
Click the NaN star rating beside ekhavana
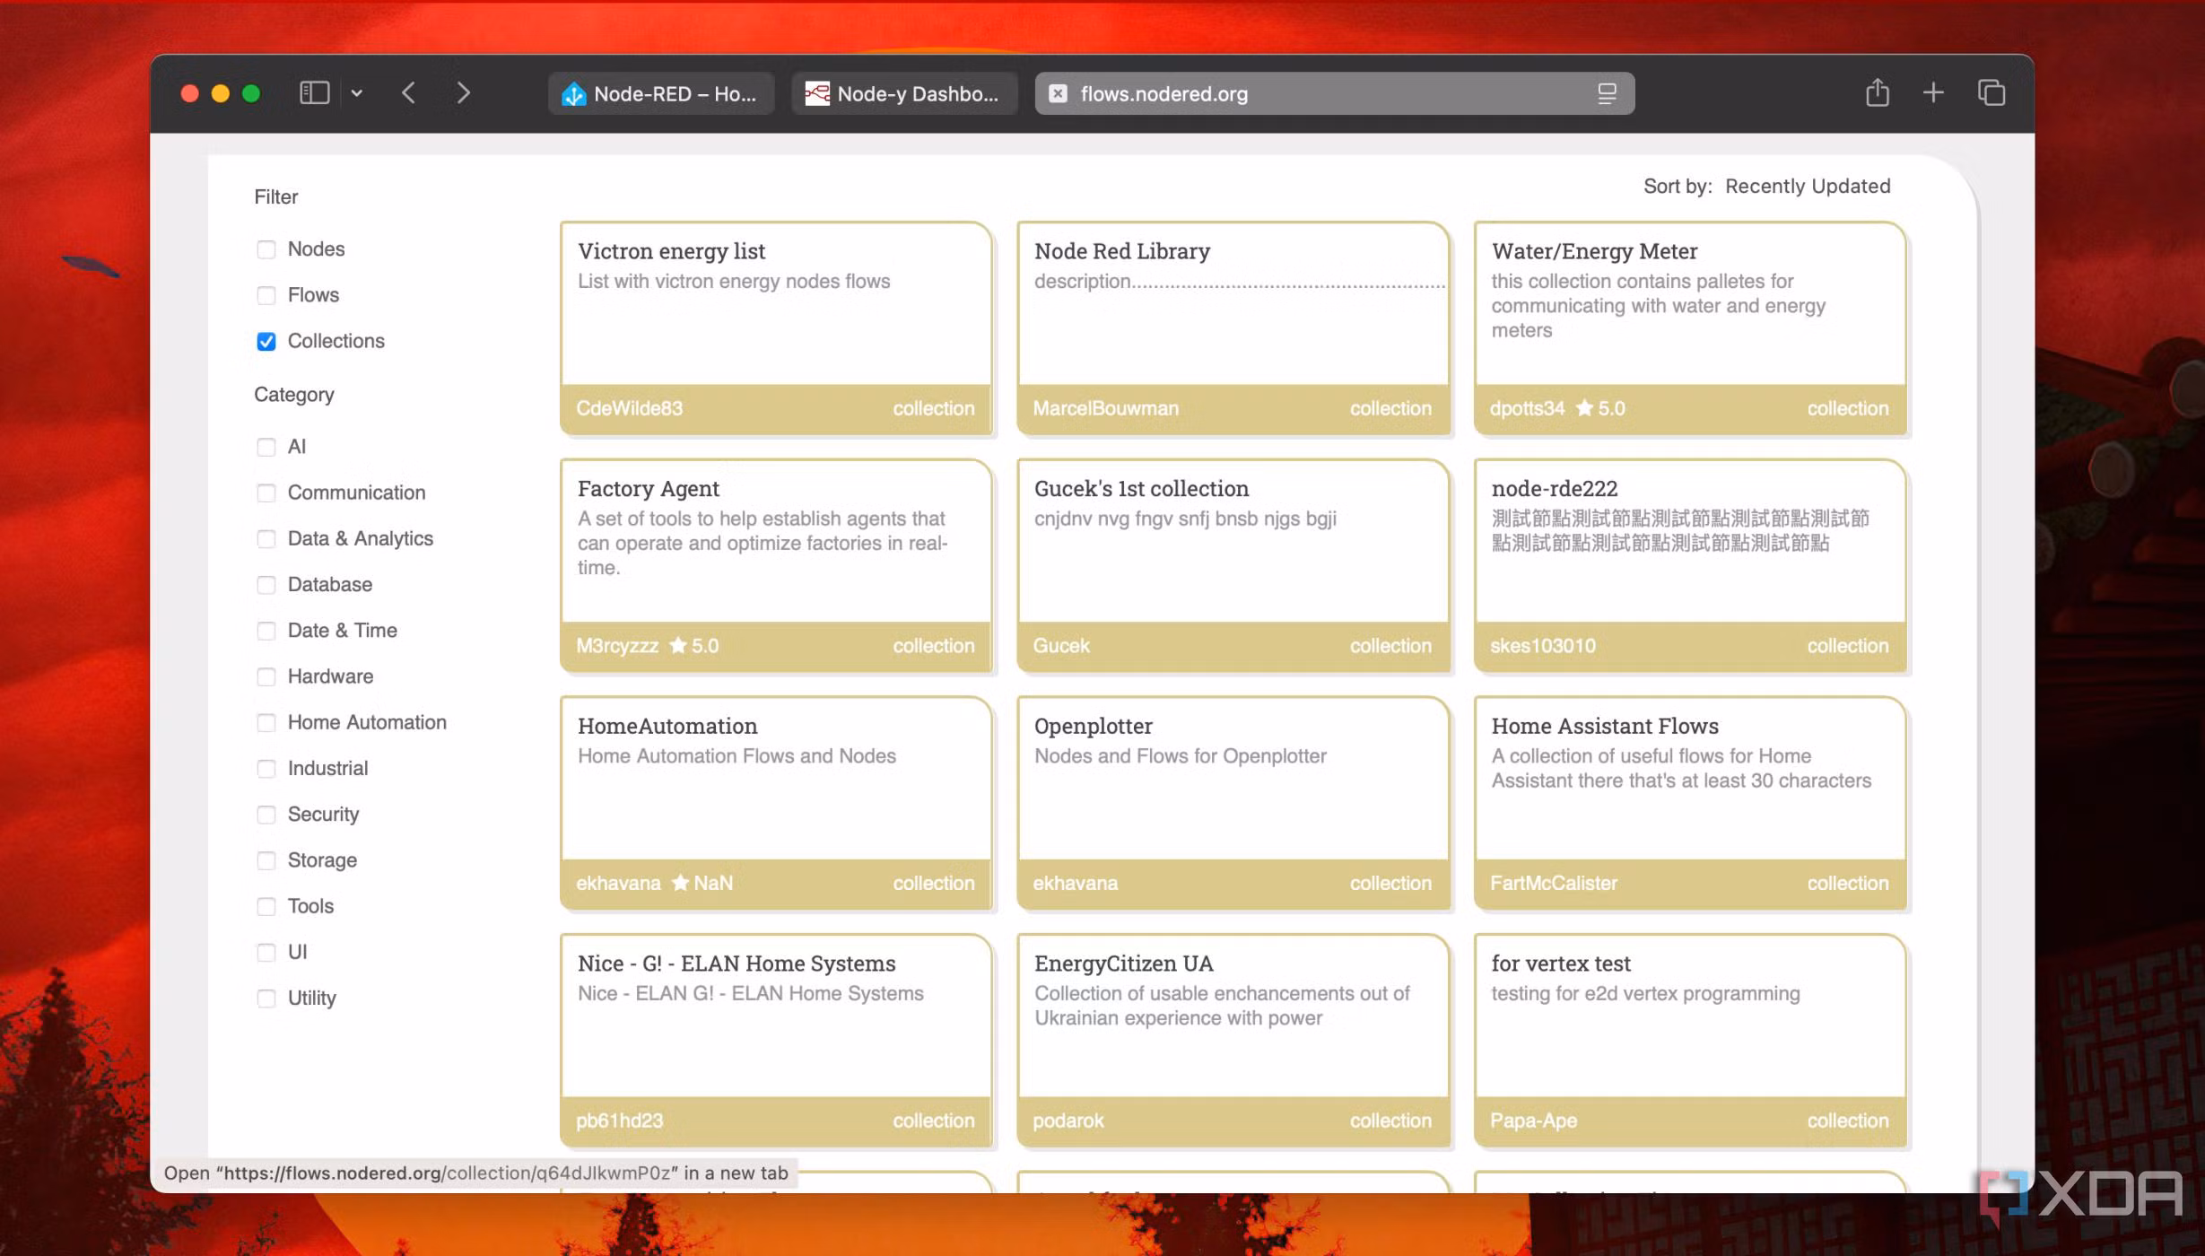coord(702,883)
